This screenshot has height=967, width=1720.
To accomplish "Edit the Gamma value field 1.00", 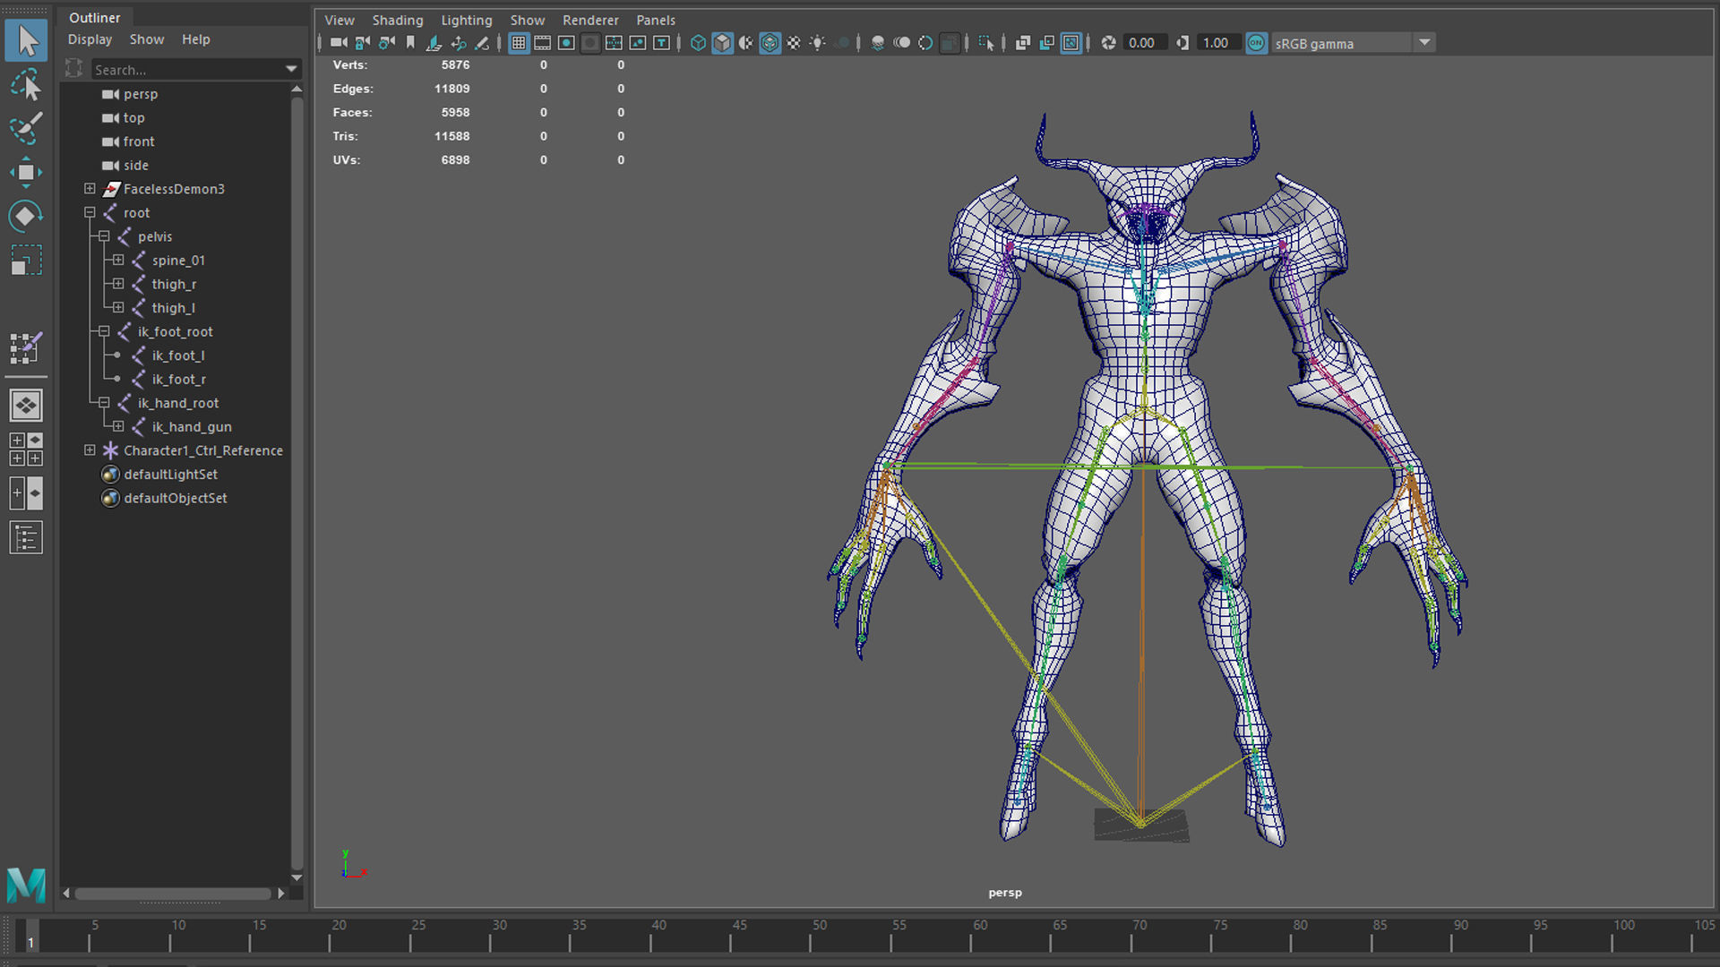I will 1218,43.
